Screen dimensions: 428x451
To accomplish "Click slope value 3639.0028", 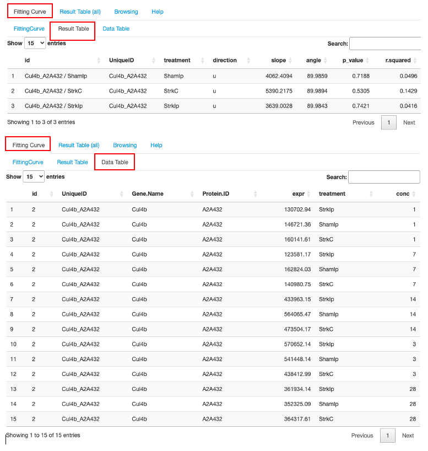I will coord(279,106).
